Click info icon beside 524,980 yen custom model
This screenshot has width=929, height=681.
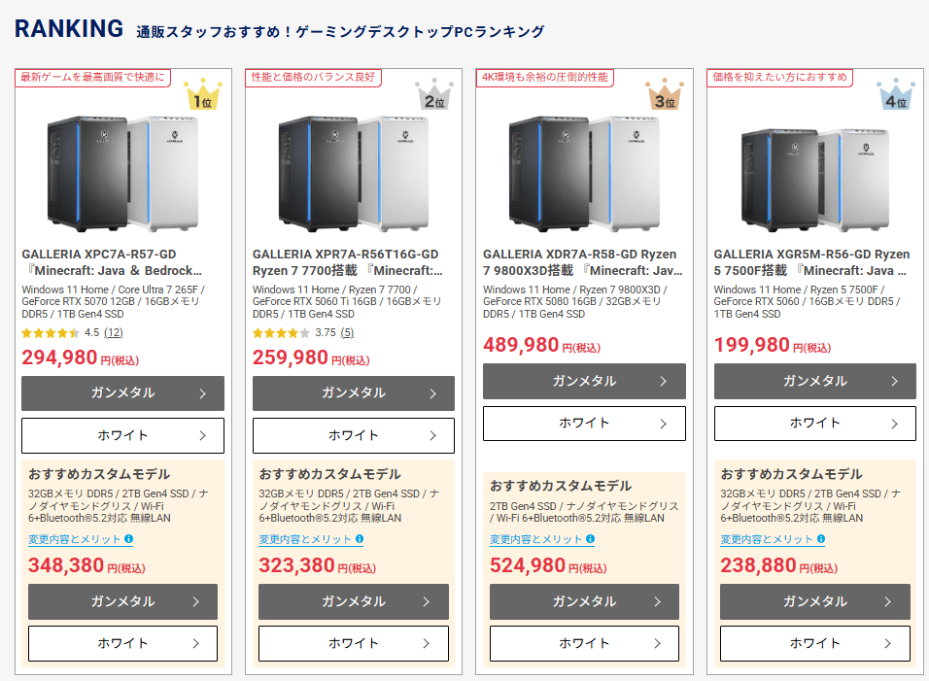point(590,539)
